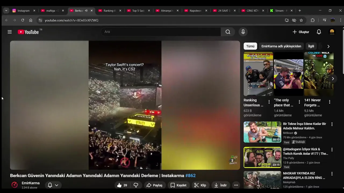
Task: Click the video player to pause
Action: pos(125,105)
